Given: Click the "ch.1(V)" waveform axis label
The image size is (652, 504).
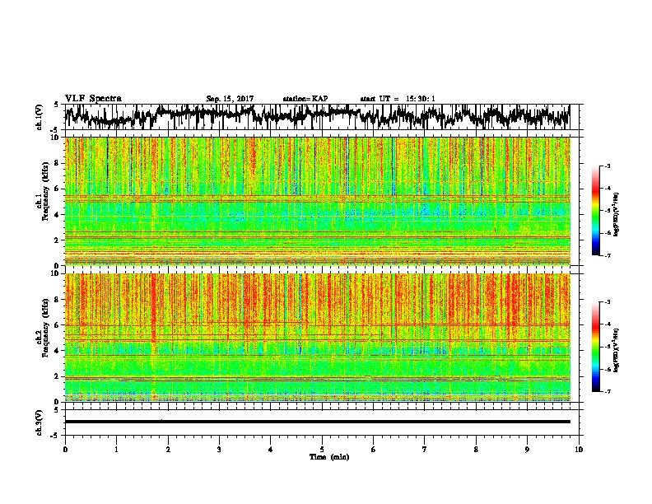Looking at the screenshot, I should [x=40, y=117].
